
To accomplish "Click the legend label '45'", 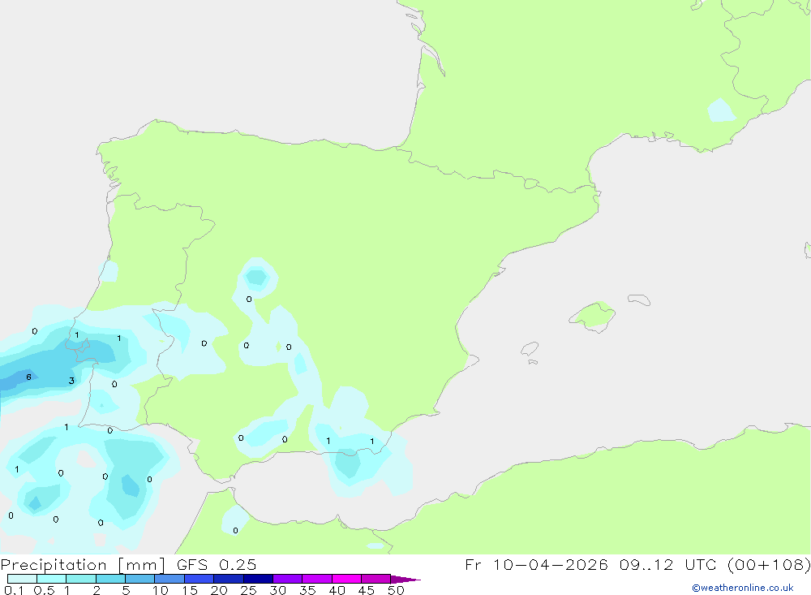I will [x=367, y=590].
